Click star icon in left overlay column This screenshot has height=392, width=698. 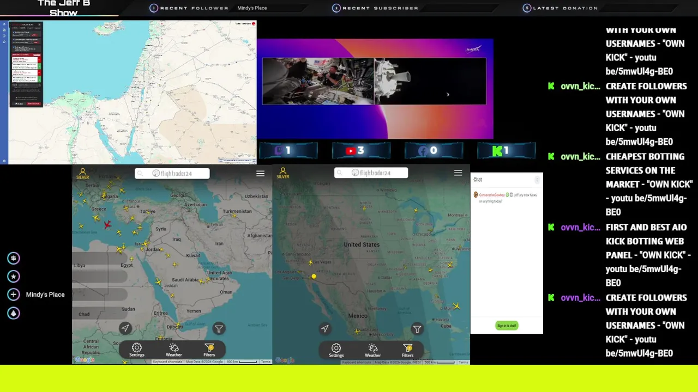pyautogui.click(x=14, y=277)
